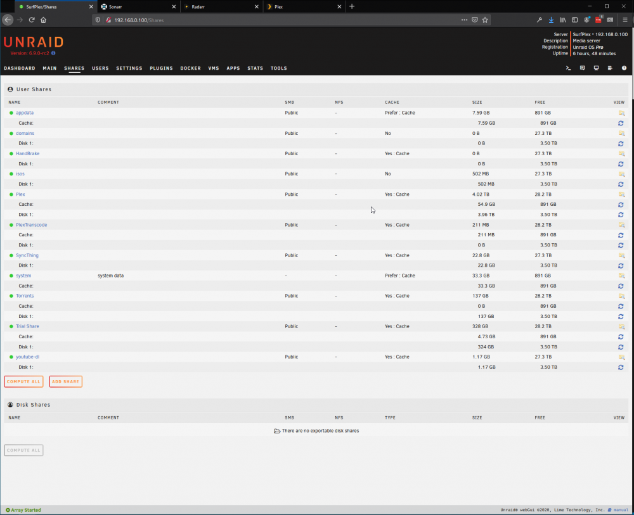The height and width of the screenshot is (515, 634).
Task: Open the PlexTranscode share link
Action: [x=32, y=225]
